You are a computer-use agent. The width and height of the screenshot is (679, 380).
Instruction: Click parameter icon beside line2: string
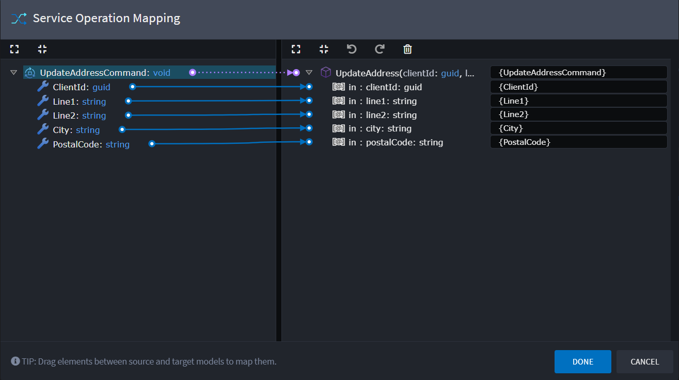338,114
